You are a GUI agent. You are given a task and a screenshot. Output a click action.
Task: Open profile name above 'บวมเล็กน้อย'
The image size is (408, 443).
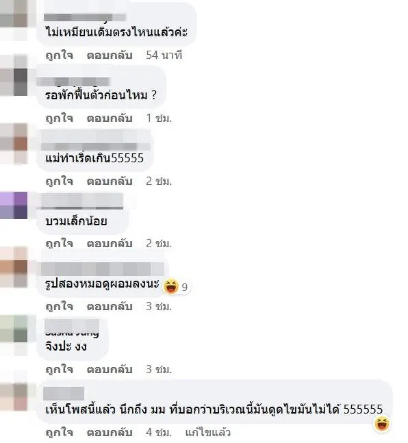82,201
